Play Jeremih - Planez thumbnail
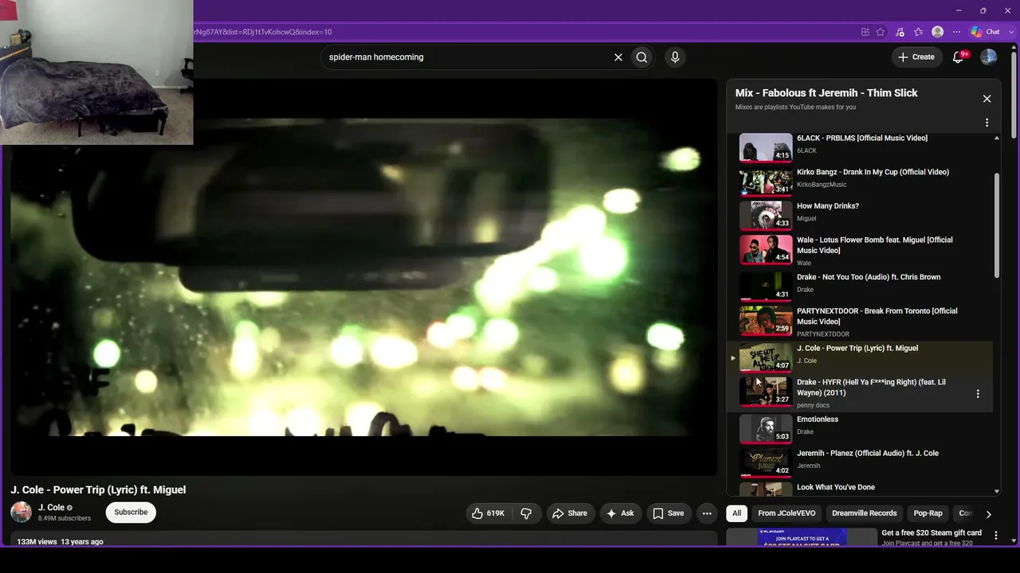Image resolution: width=1020 pixels, height=573 pixels. tap(766, 462)
